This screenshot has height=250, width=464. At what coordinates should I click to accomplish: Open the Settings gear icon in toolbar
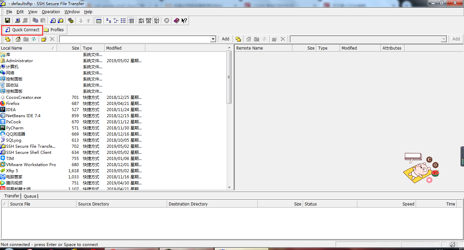[71, 20]
